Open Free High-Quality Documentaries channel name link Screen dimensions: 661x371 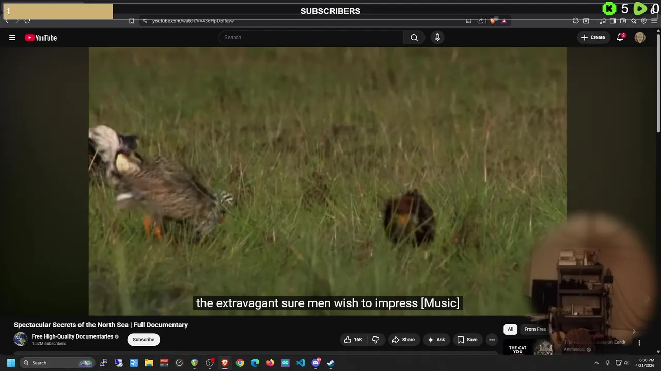point(72,336)
